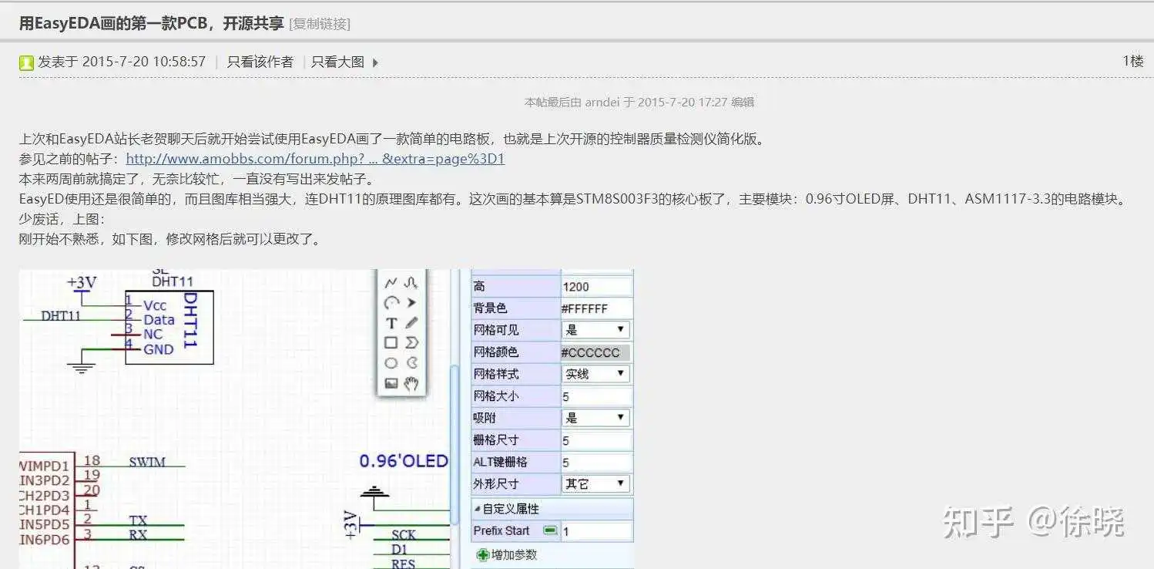
Task: Select the Bezier curve tool
Action: pos(411,283)
